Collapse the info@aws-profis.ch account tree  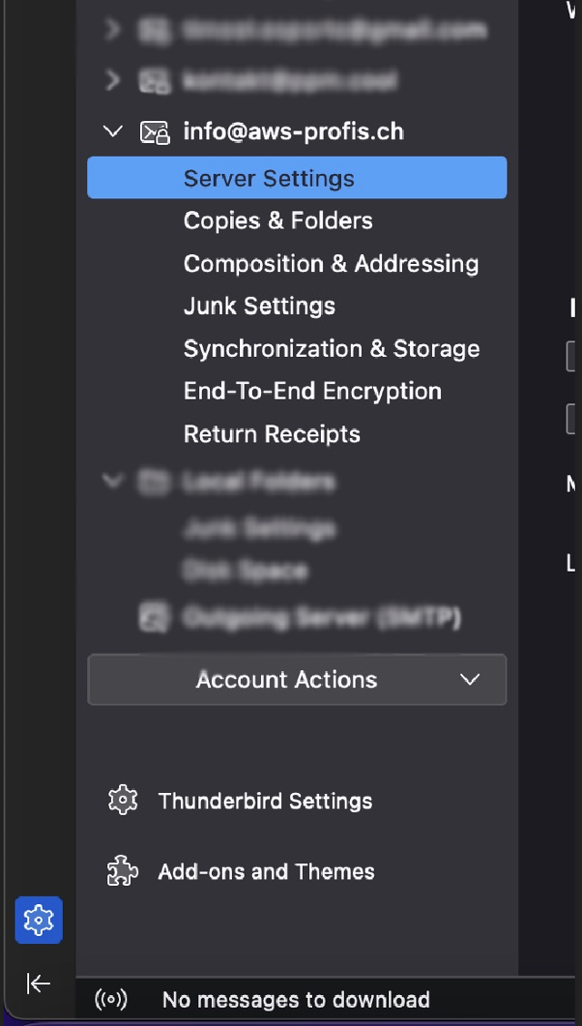113,131
